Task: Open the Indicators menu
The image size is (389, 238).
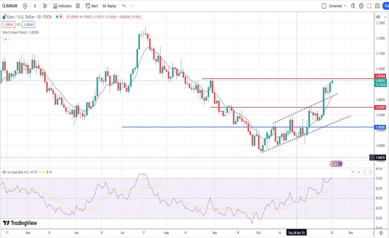Action: [62, 6]
